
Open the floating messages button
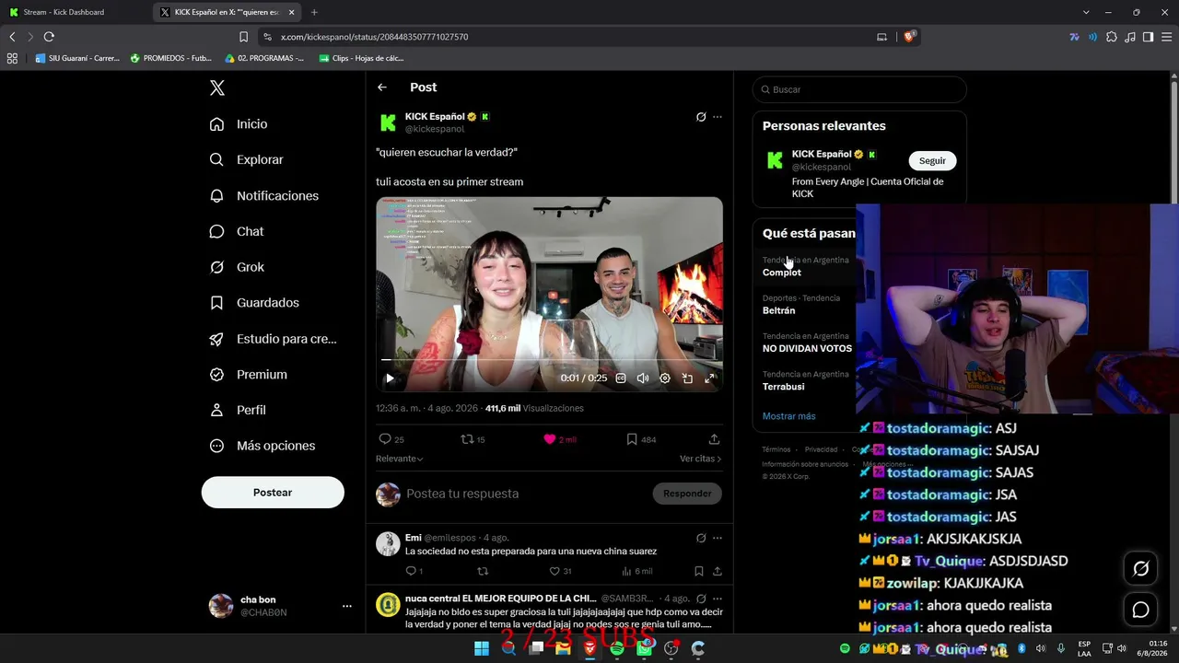1140,610
